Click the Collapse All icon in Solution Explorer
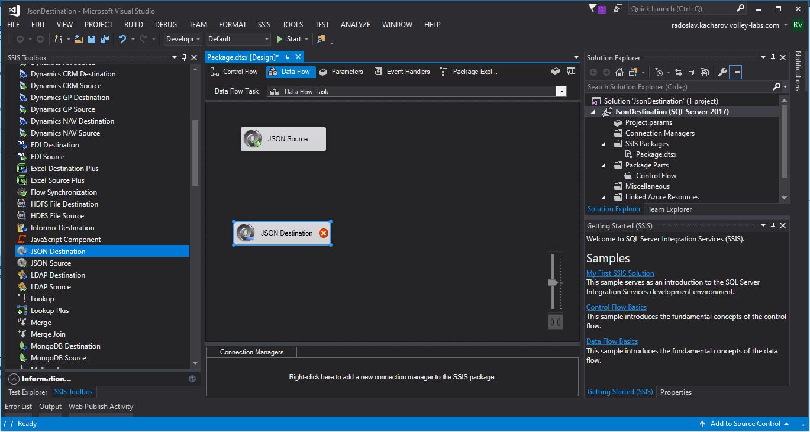The height and width of the screenshot is (432, 810). coord(691,72)
